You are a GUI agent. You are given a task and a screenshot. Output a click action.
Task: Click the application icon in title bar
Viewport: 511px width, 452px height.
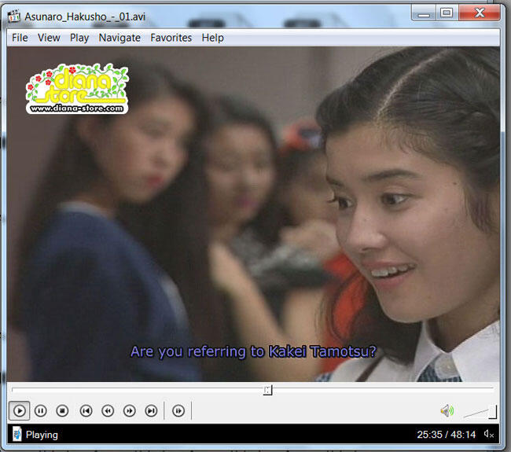pos(14,16)
